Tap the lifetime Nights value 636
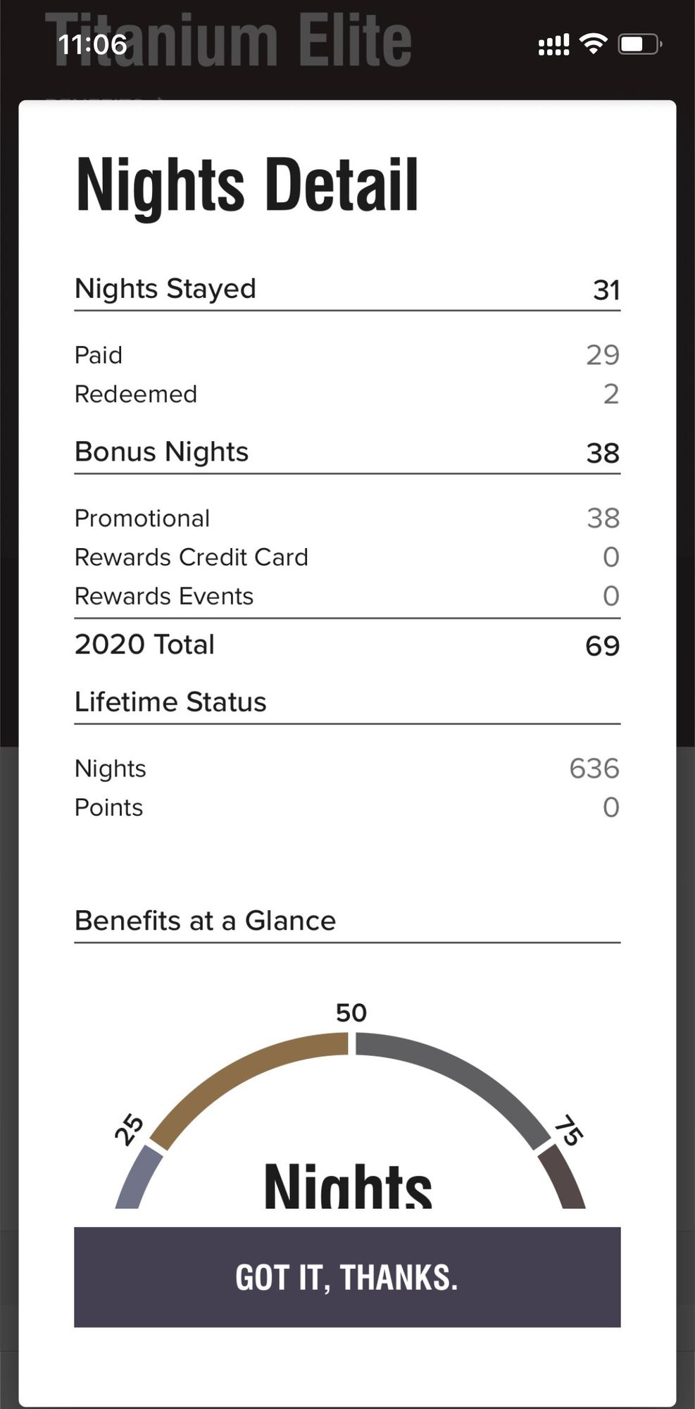Image resolution: width=695 pixels, height=1409 pixels. pyautogui.click(x=594, y=769)
